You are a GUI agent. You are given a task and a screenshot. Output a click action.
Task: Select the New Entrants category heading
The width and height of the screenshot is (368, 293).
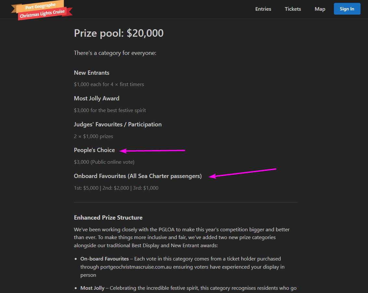click(92, 73)
